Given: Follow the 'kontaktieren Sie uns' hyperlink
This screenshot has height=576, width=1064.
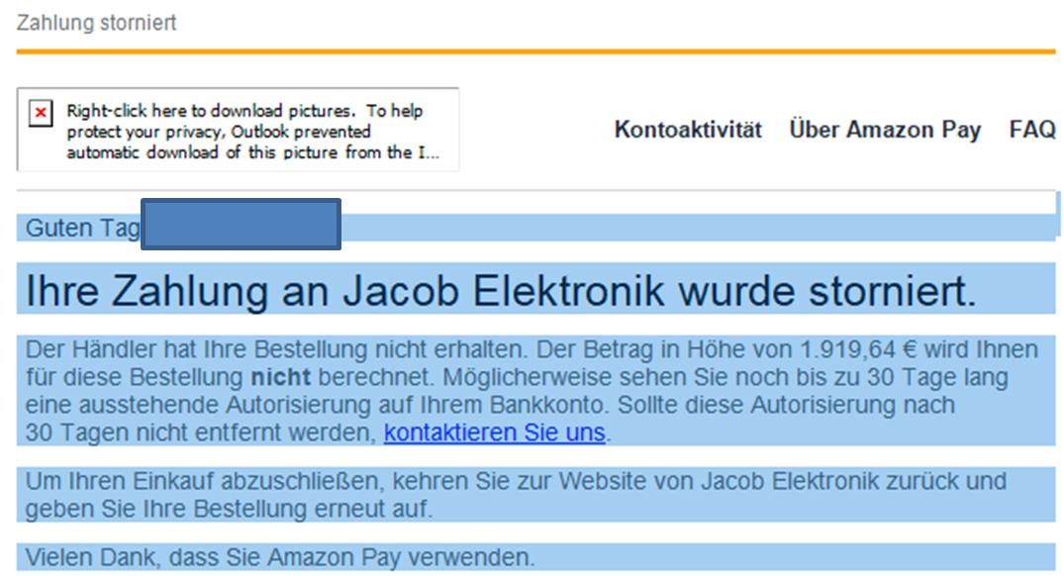Looking at the screenshot, I should pos(494,432).
